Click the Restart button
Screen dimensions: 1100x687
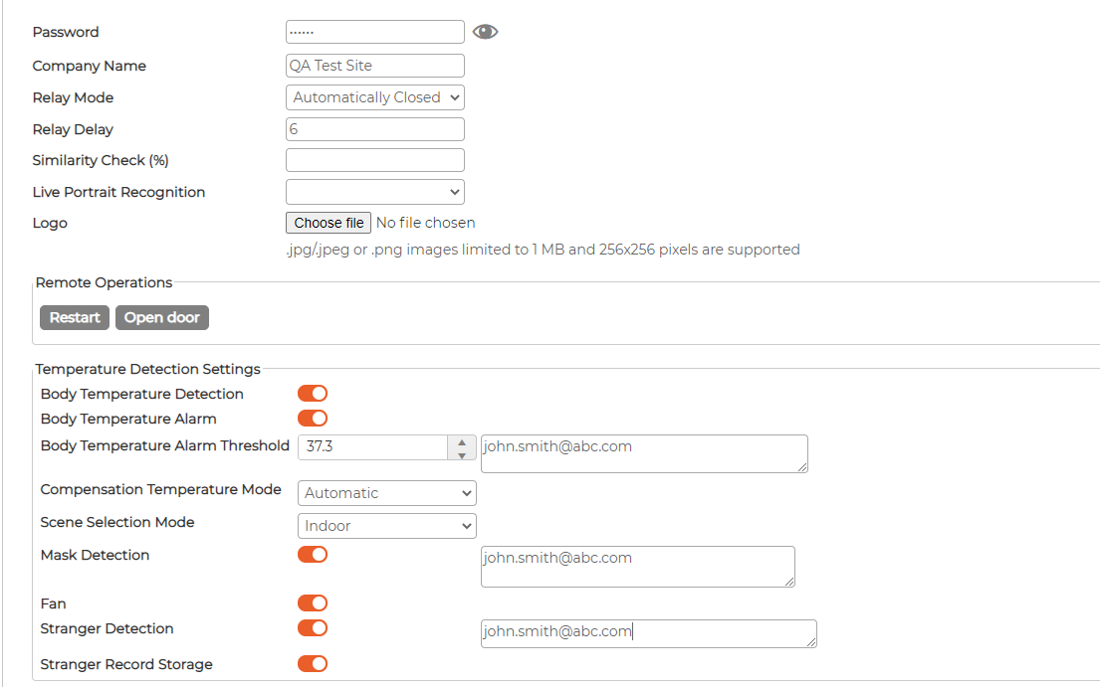(x=75, y=317)
